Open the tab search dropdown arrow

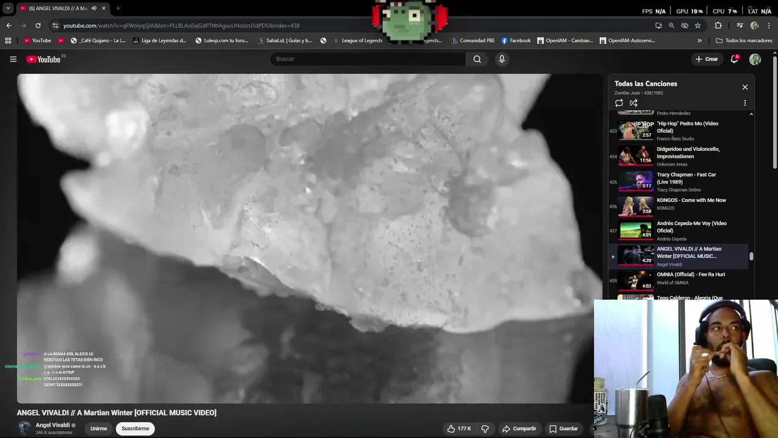click(x=8, y=9)
